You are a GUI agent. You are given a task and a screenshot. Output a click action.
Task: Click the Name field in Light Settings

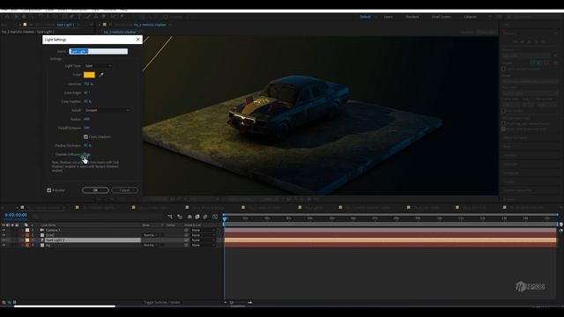tap(98, 51)
